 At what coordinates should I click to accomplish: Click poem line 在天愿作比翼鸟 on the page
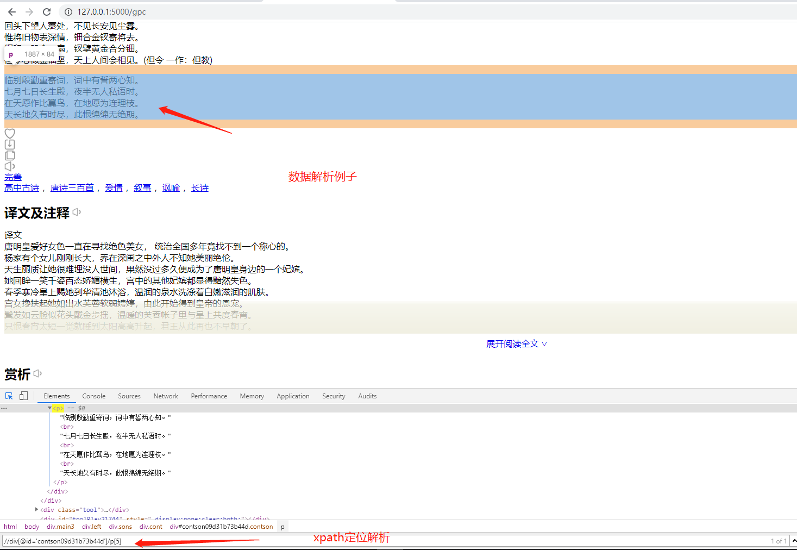(x=72, y=103)
